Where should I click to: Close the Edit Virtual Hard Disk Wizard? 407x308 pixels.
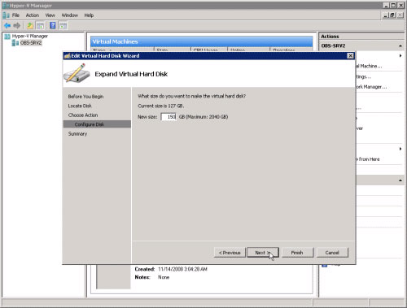click(x=350, y=55)
